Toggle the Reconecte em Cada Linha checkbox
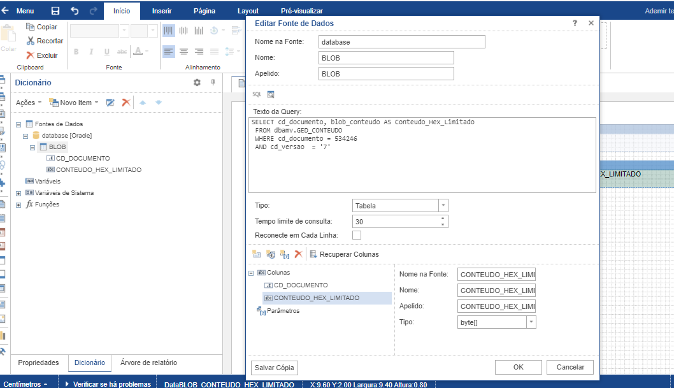Screen dimensions: 674x388 coord(357,235)
